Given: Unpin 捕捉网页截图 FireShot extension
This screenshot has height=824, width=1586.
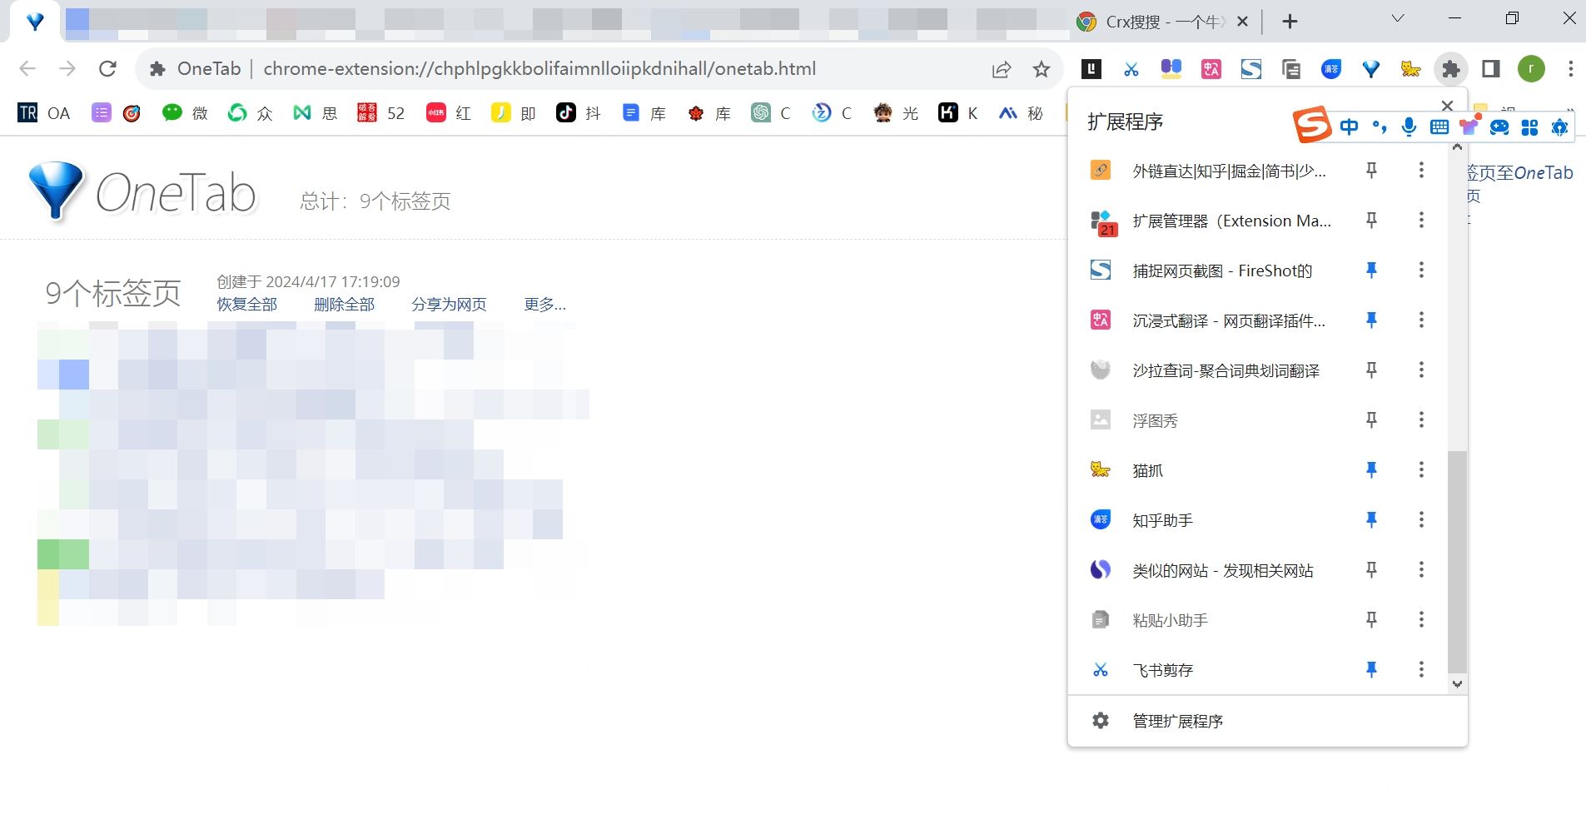Looking at the screenshot, I should (x=1371, y=270).
